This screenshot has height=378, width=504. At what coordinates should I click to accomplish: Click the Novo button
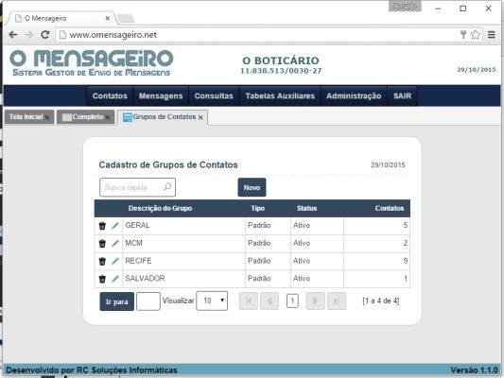point(252,187)
